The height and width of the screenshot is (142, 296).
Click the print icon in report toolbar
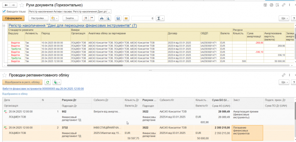[x=102, y=19]
